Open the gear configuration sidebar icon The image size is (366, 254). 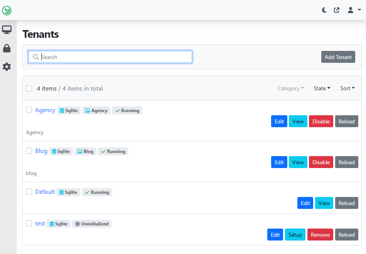[x=7, y=67]
